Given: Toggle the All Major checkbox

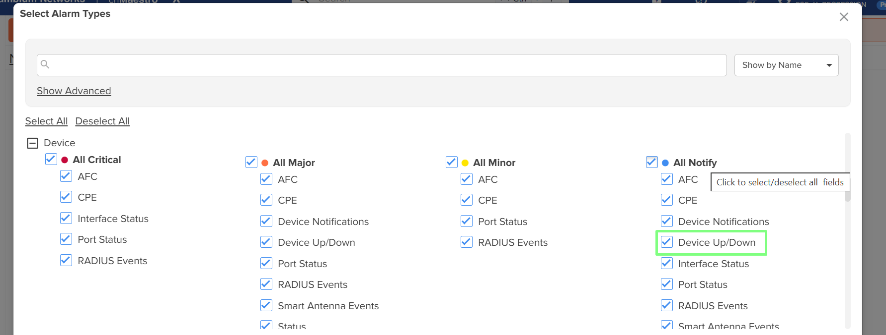Looking at the screenshot, I should (251, 163).
